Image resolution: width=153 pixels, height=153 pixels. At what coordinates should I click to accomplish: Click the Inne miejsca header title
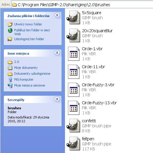[x=18, y=53]
